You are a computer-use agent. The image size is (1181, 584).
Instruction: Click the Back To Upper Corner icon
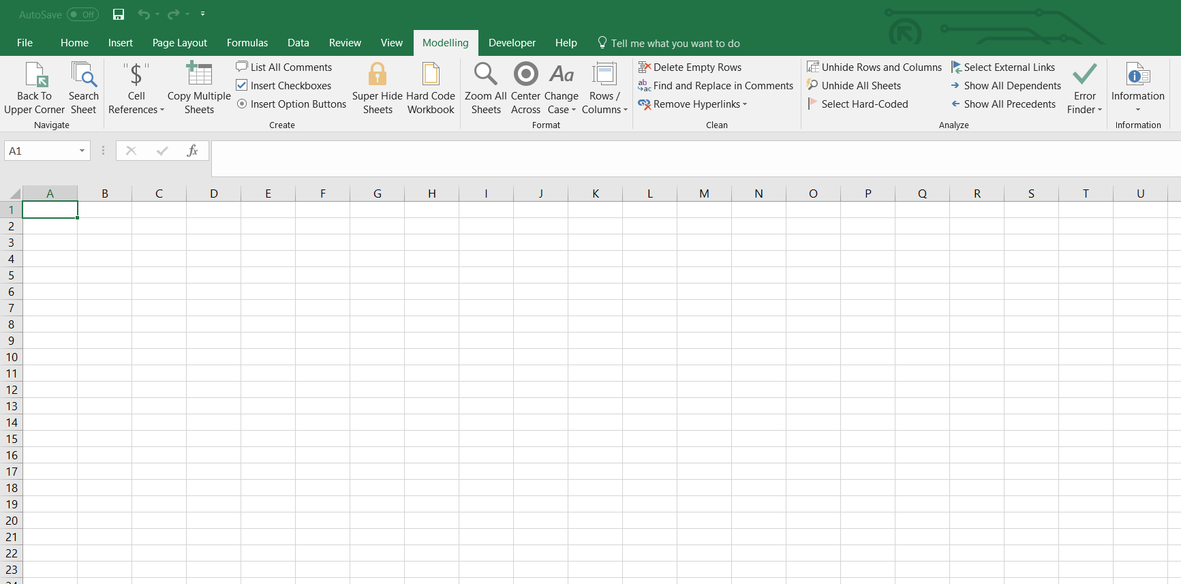click(35, 74)
